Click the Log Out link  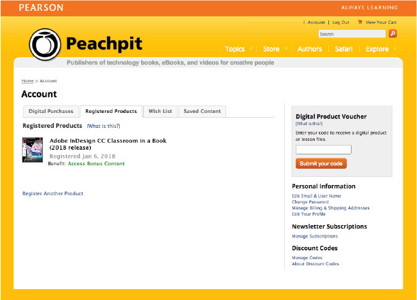341,22
